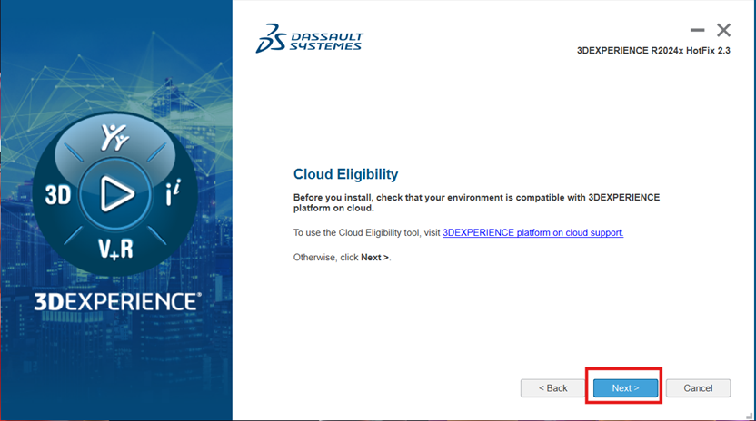
Task: Click the Cloud Eligibility heading
Action: tap(345, 174)
